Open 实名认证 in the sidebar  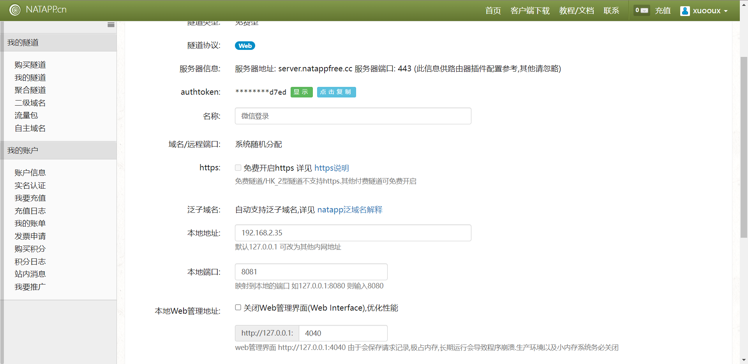30,186
